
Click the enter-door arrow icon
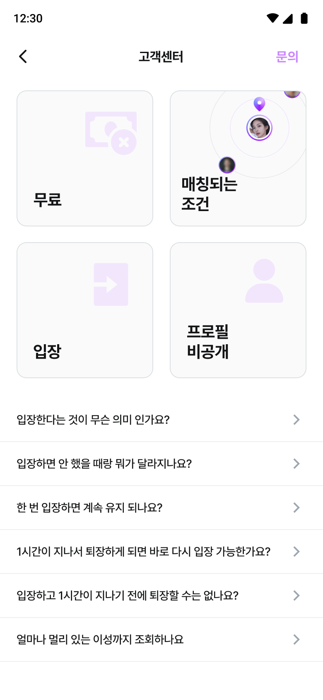click(111, 284)
